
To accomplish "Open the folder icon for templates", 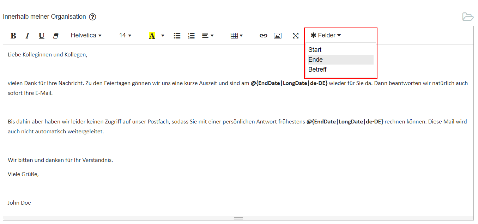I will 468,17.
